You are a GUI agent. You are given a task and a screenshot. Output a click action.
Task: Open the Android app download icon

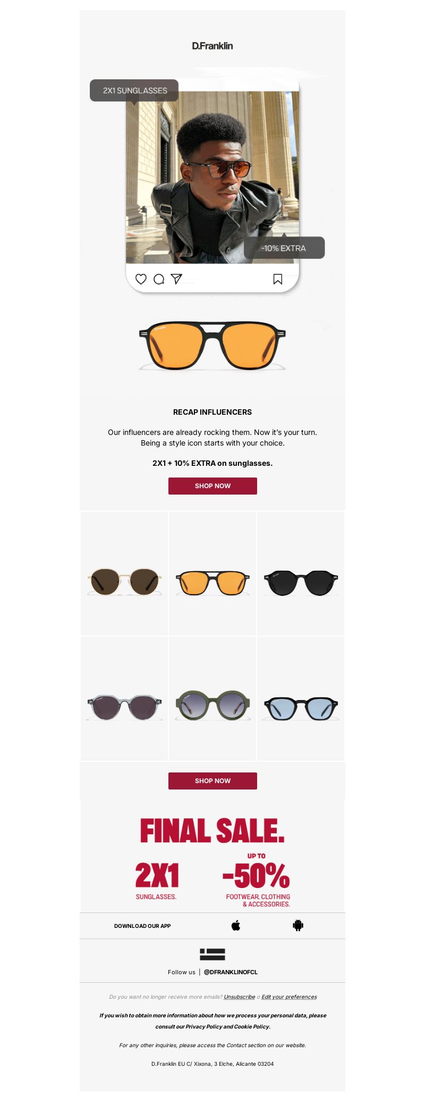298,925
